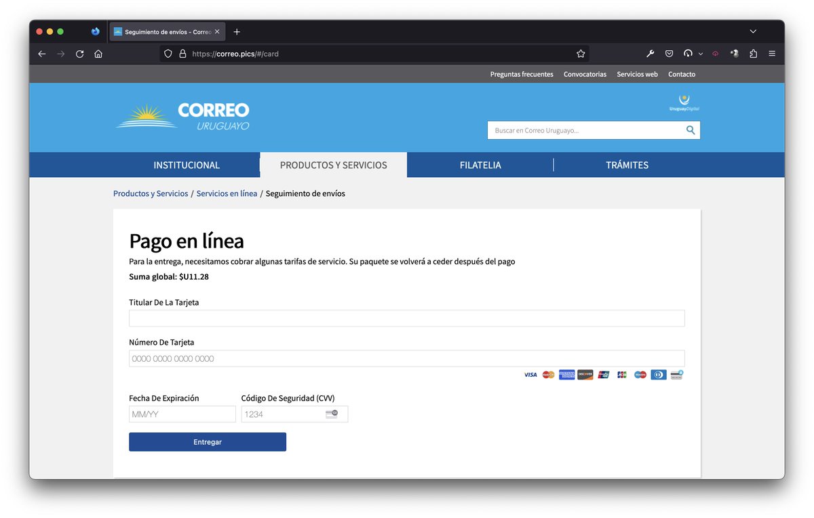Click the macOS green full-screen window button
This screenshot has height=518, width=814.
click(x=60, y=32)
